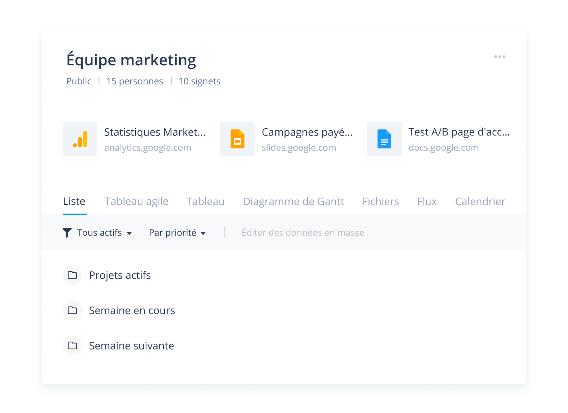Open the three-dot more options menu
This screenshot has height=413, width=568.
[x=499, y=57]
